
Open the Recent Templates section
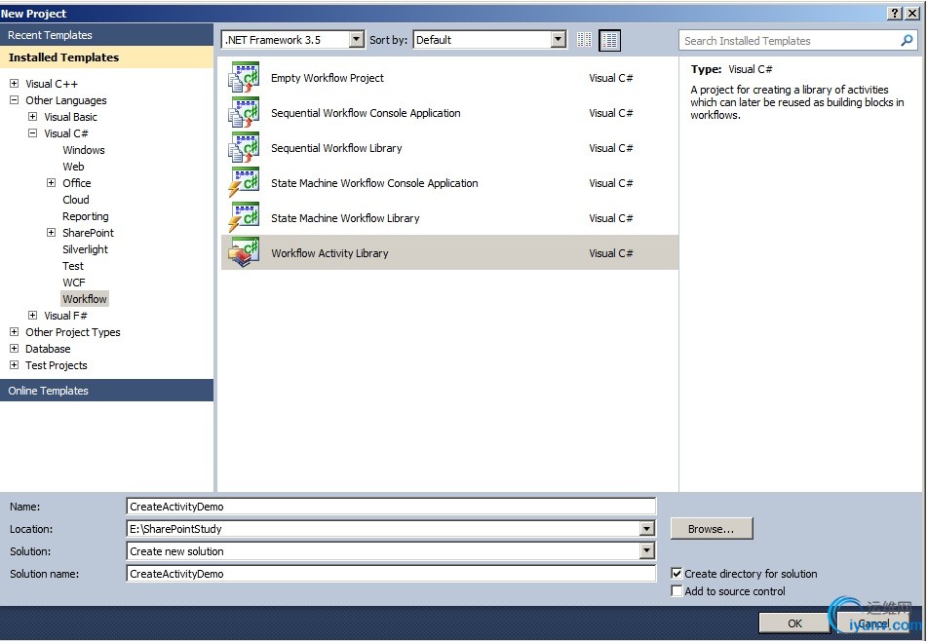(106, 35)
